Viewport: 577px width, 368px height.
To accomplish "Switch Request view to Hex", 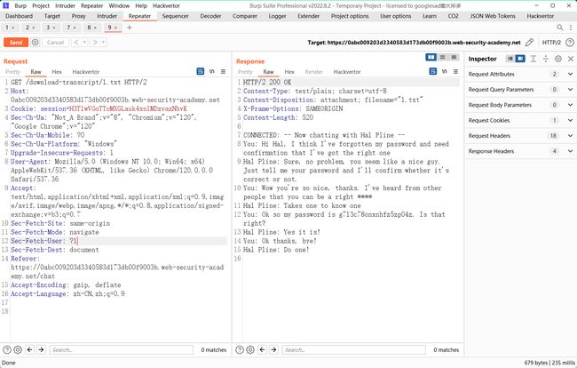I will (x=57, y=72).
